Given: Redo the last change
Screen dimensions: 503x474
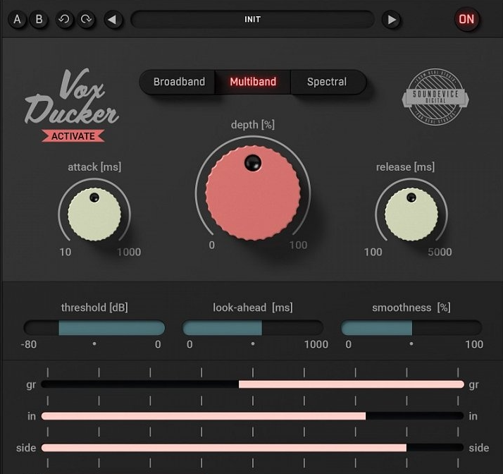Looking at the screenshot, I should (86, 20).
